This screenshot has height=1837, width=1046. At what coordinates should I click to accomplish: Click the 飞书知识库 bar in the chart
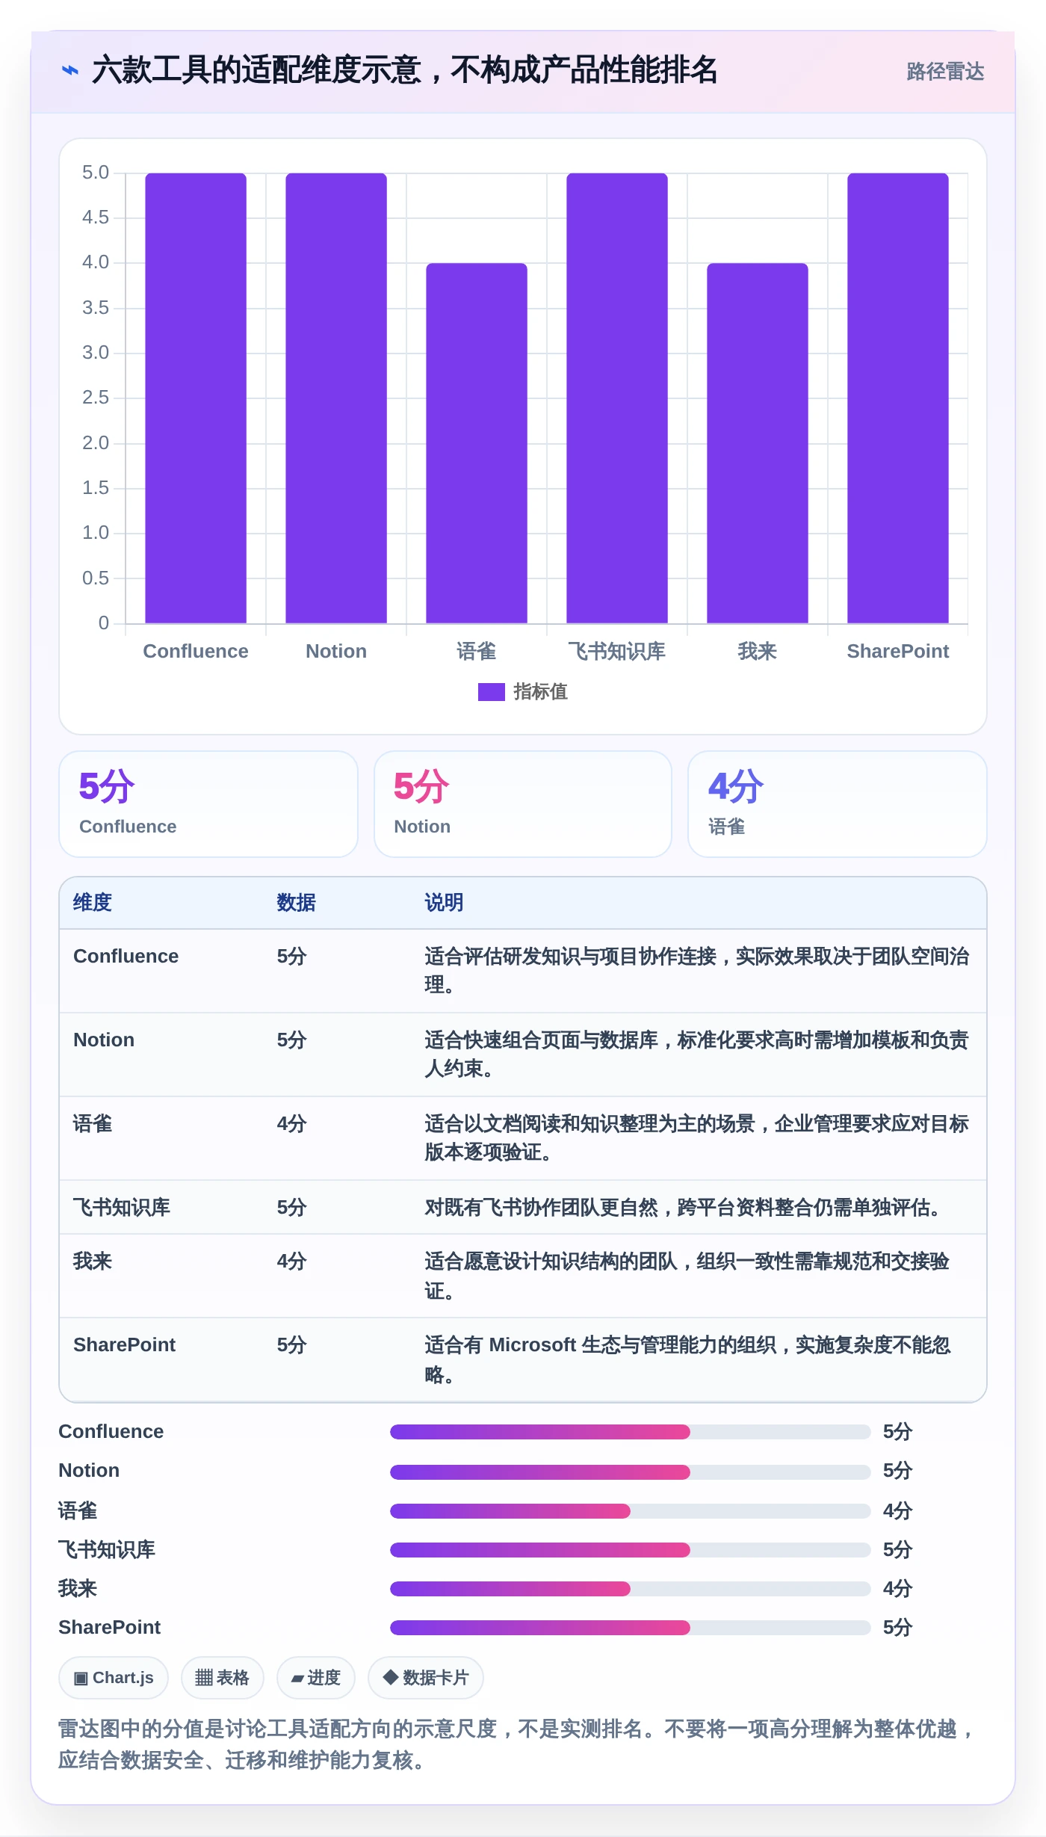[x=617, y=398]
